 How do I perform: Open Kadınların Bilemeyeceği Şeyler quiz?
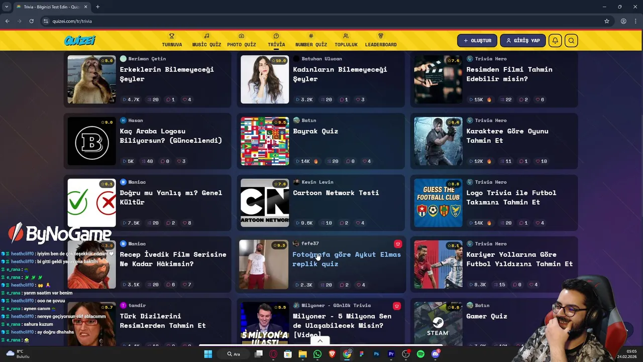[x=340, y=74]
